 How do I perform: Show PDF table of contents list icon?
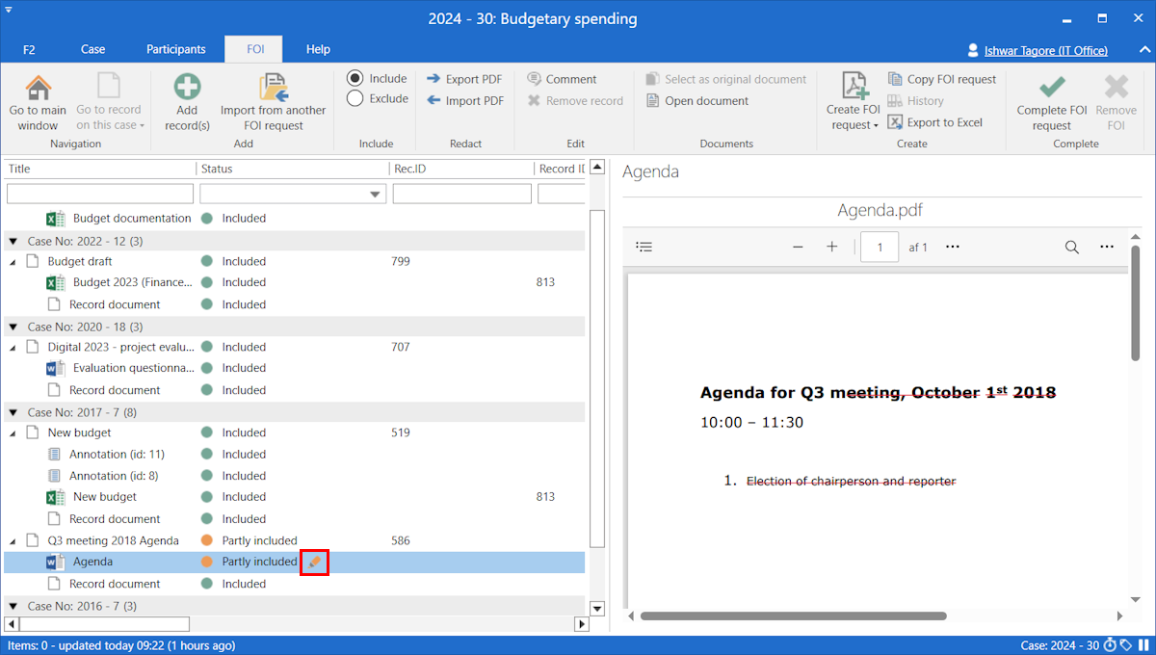644,248
